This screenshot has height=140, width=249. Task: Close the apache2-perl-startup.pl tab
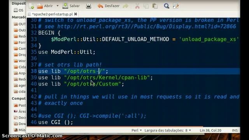click(76, 14)
